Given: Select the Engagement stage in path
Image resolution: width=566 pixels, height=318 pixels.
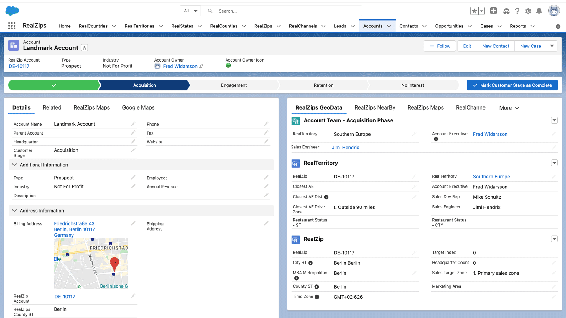Looking at the screenshot, I should tap(234, 85).
